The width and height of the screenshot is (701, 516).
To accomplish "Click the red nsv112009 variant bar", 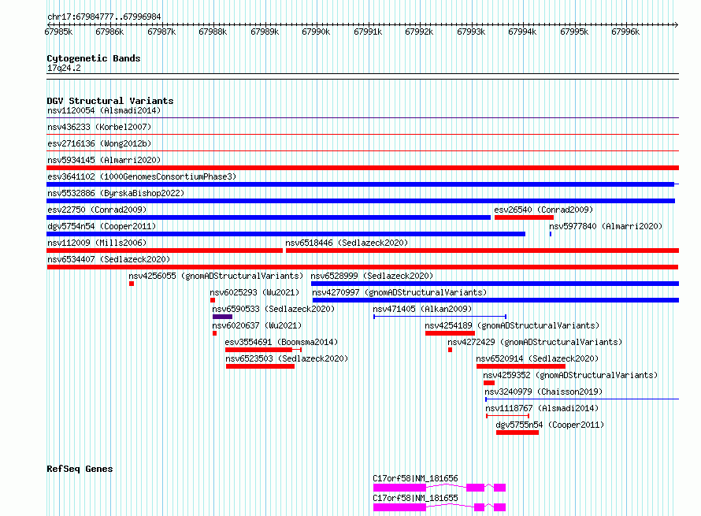I will tap(165, 251).
